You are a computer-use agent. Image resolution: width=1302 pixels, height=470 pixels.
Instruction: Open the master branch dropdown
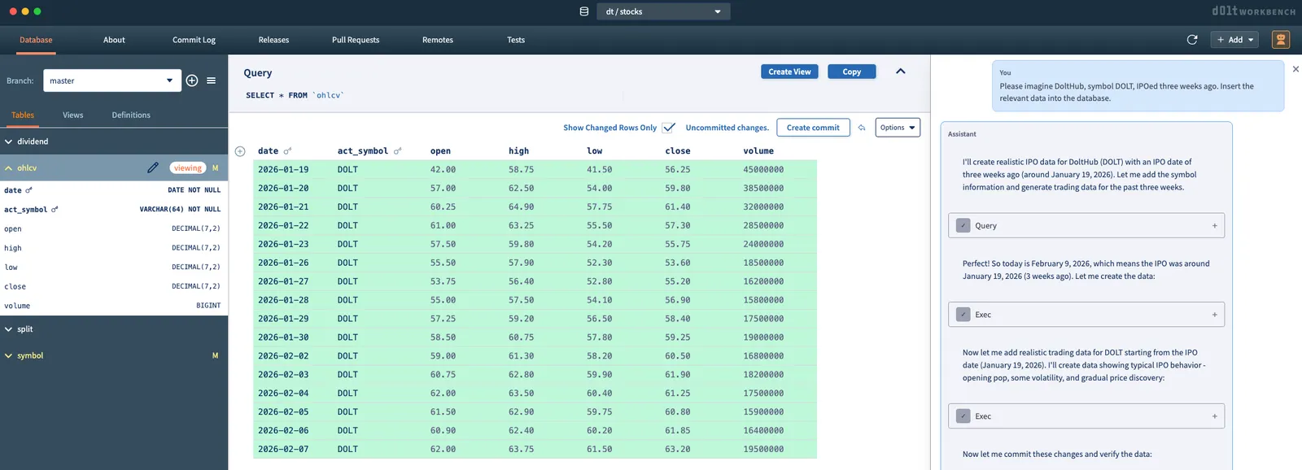[112, 81]
